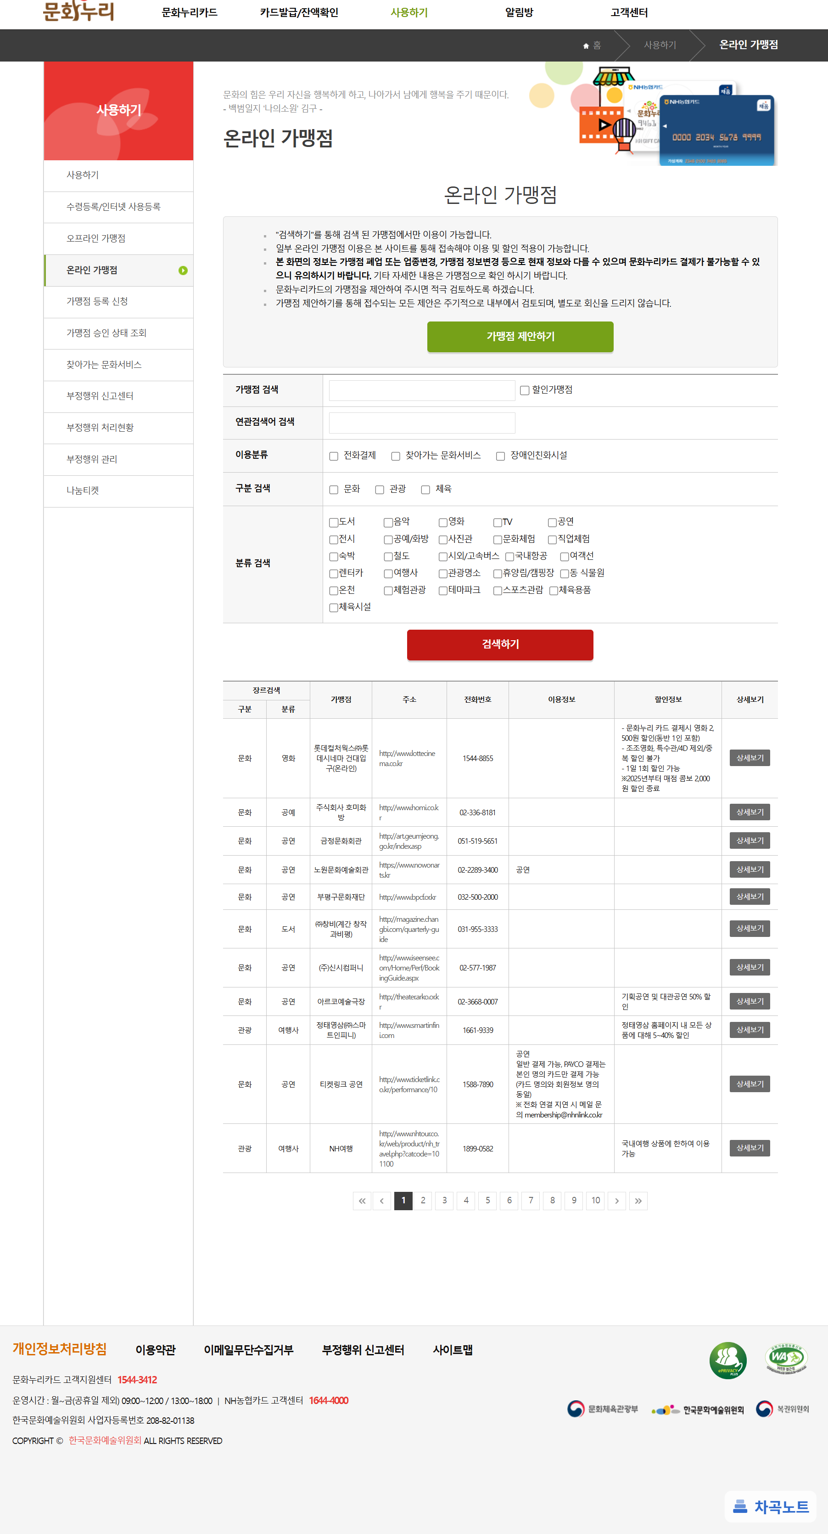Jump to last page double-right arrow
The width and height of the screenshot is (828, 1534).
tap(638, 1201)
